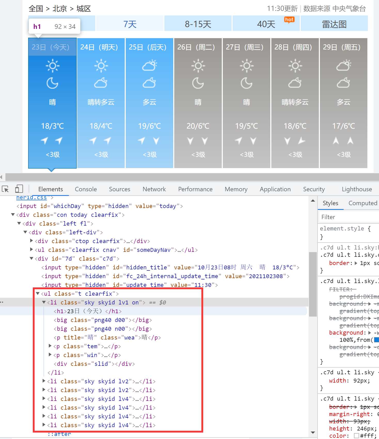
Task: Click the daytime cloudy icon for 25日
Action: pyautogui.click(x=149, y=65)
